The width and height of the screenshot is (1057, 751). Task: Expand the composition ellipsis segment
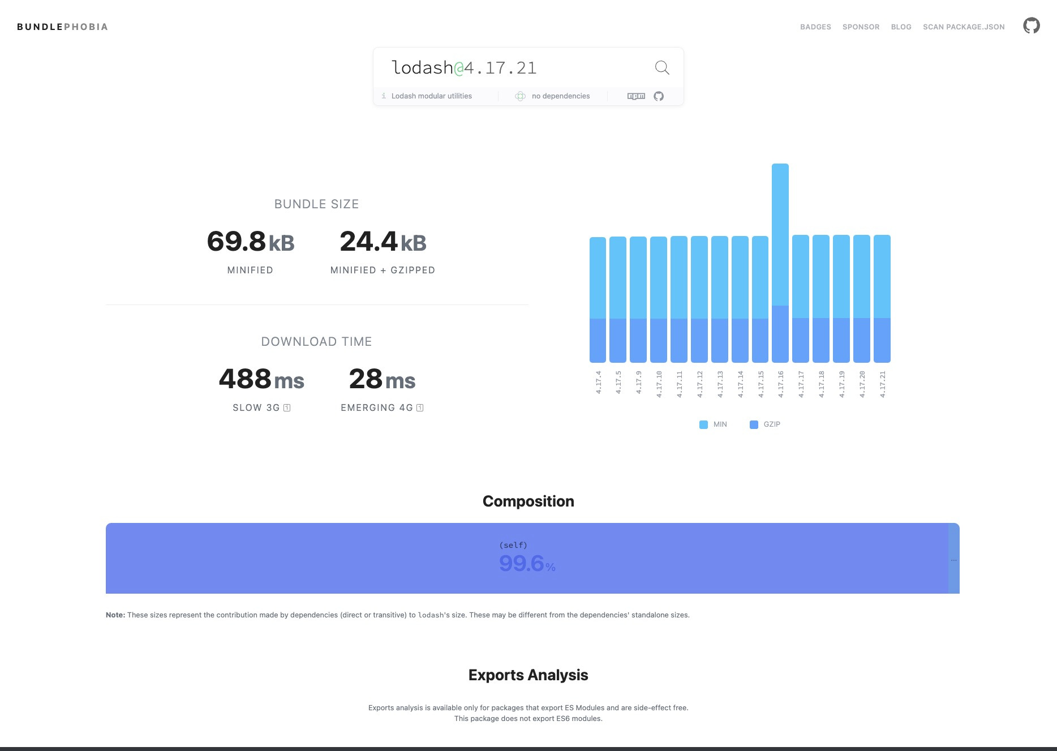(954, 559)
